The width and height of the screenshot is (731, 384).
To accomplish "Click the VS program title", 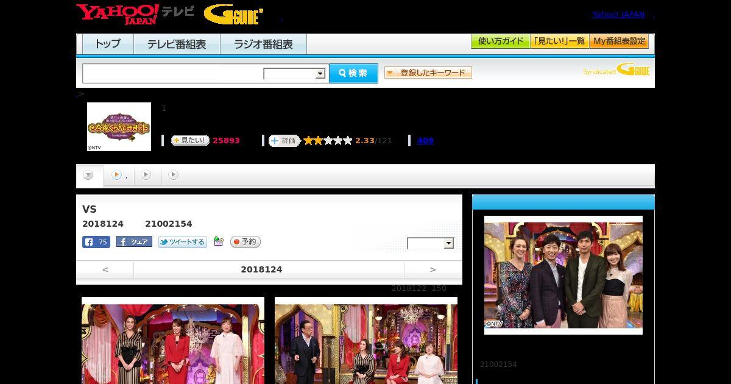I will pyautogui.click(x=90, y=209).
